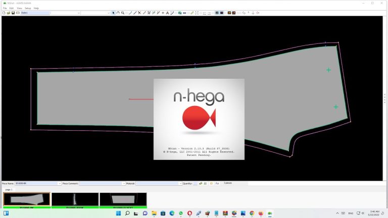Viewport: 388px width, 218px height.
Task: Select the text 'A' tool
Action: 168,13
